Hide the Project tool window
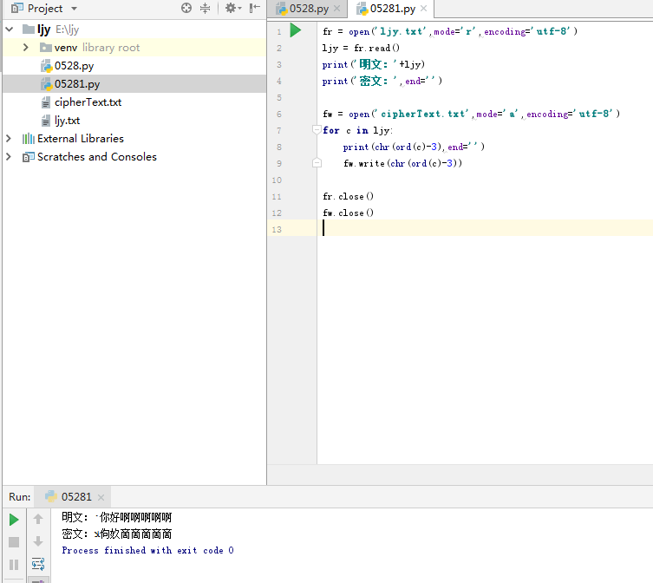The height and width of the screenshot is (583, 653). [x=255, y=8]
